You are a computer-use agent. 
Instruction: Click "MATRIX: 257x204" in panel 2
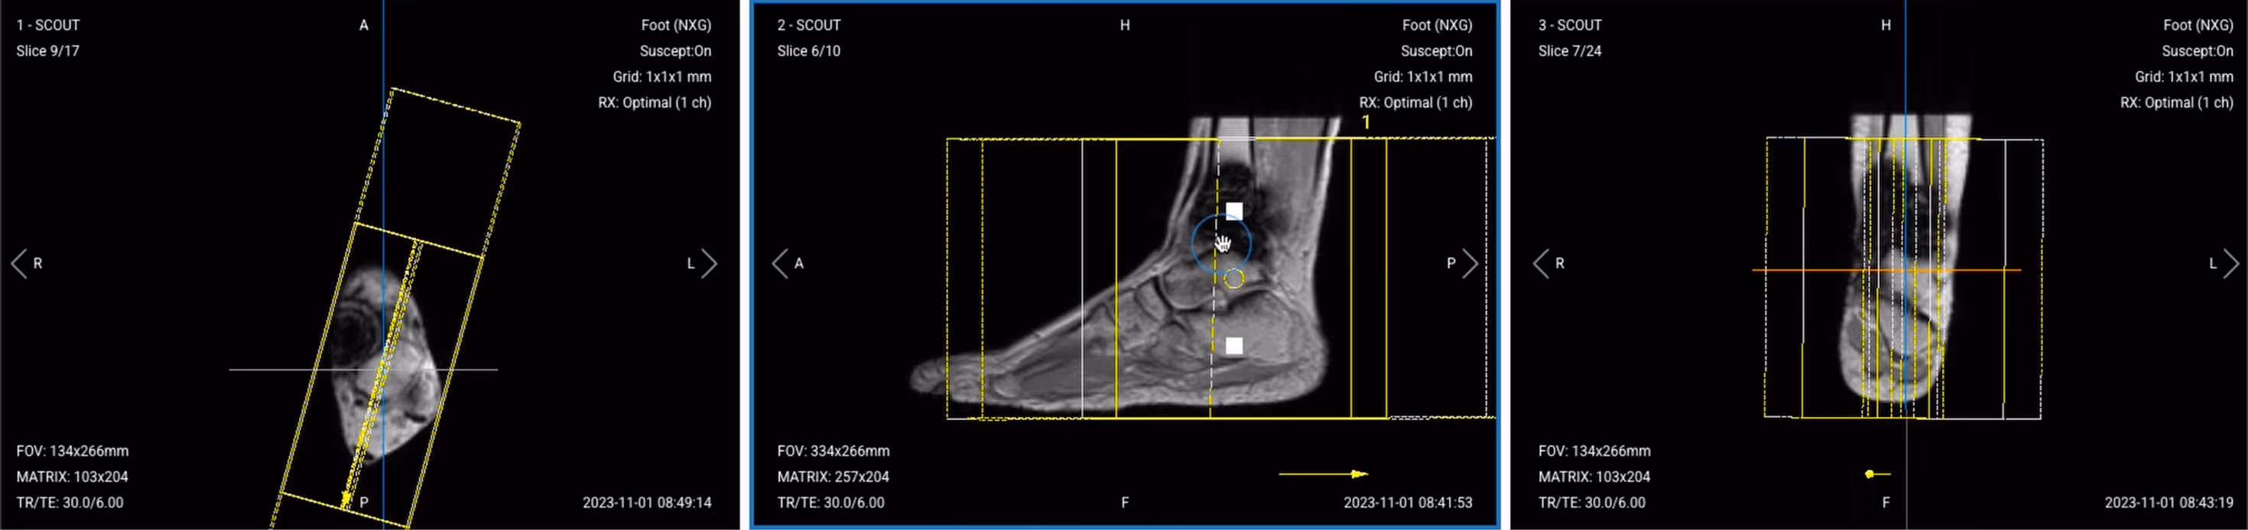point(833,477)
